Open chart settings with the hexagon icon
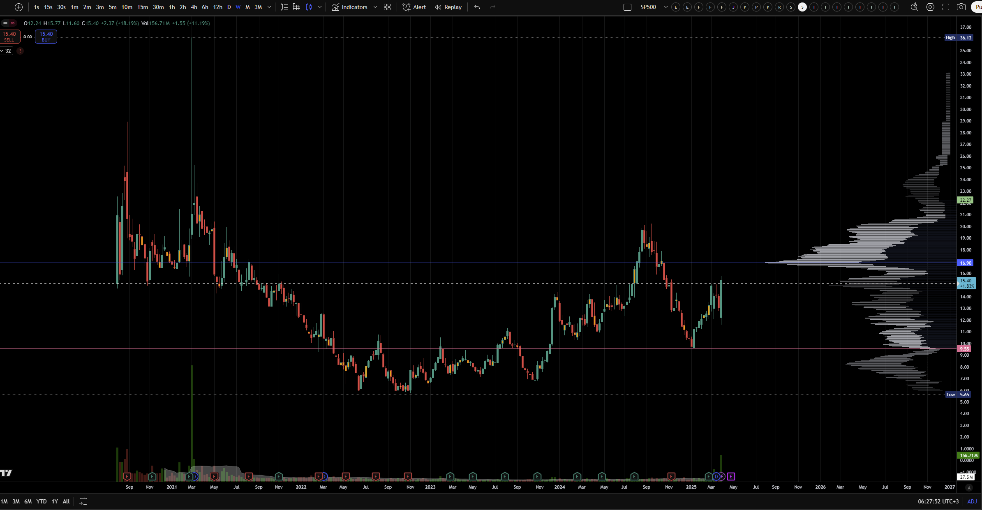The image size is (982, 510). click(x=930, y=7)
